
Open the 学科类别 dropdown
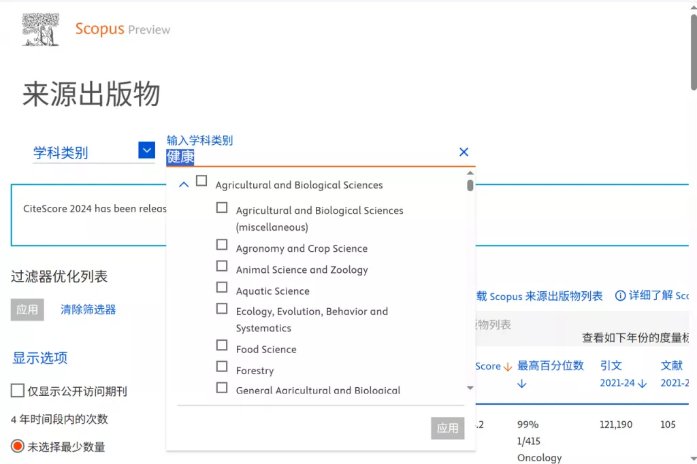[146, 150]
